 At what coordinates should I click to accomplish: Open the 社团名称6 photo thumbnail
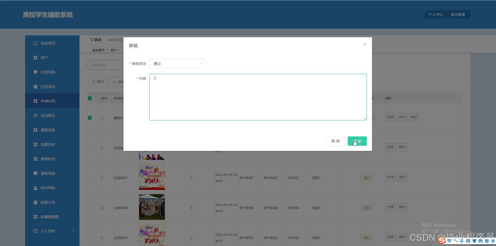[152, 207]
